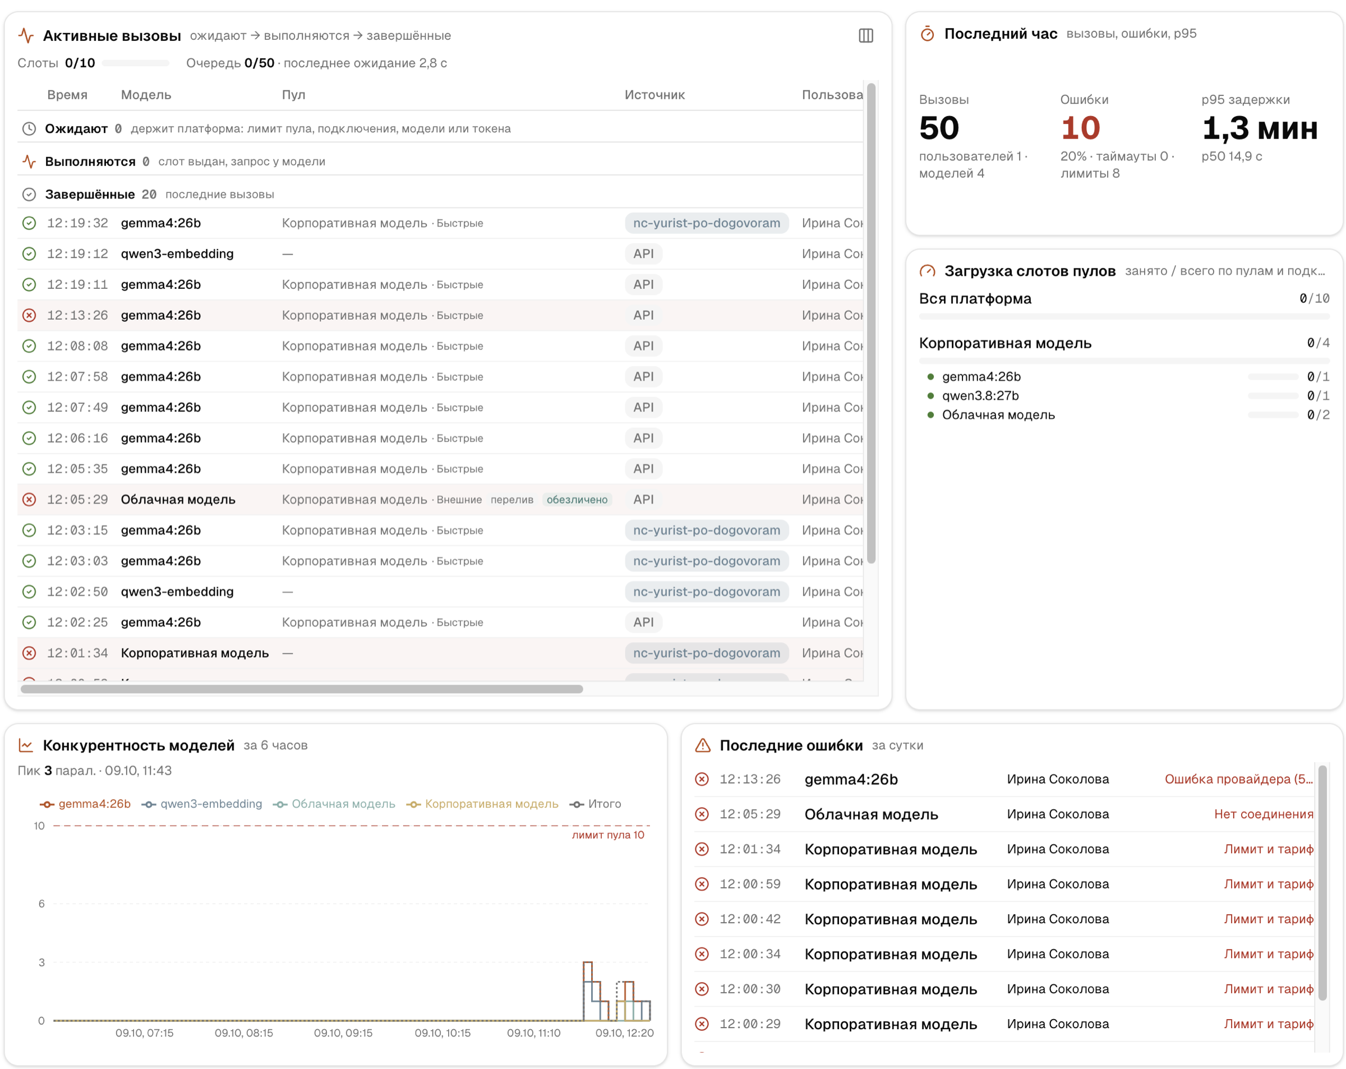Toggle the Корпоративная модель series in chart legend
Image resolution: width=1346 pixels, height=1069 pixels.
(x=482, y=804)
